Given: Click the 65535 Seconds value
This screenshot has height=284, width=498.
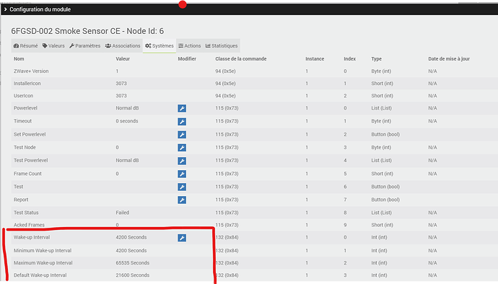Looking at the screenshot, I should pos(133,263).
